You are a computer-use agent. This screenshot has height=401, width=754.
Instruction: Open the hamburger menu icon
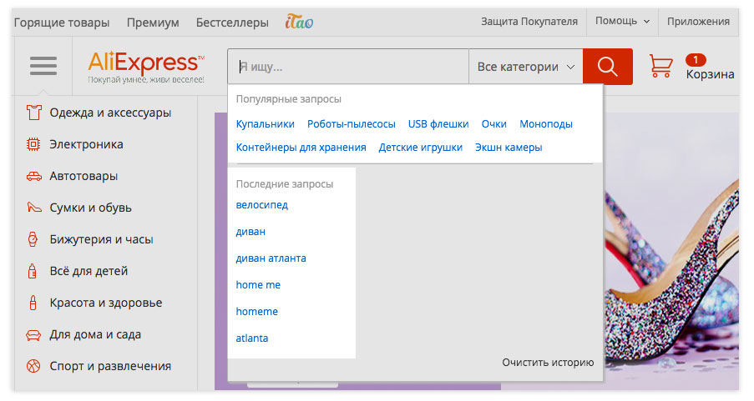43,66
